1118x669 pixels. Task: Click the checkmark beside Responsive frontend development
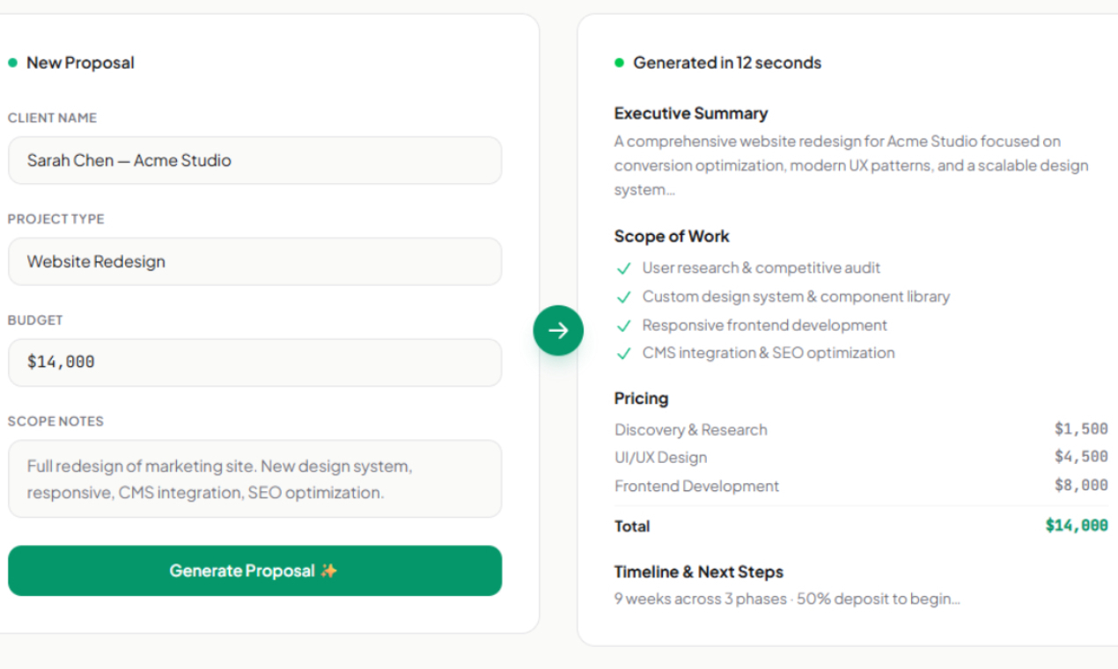(624, 326)
